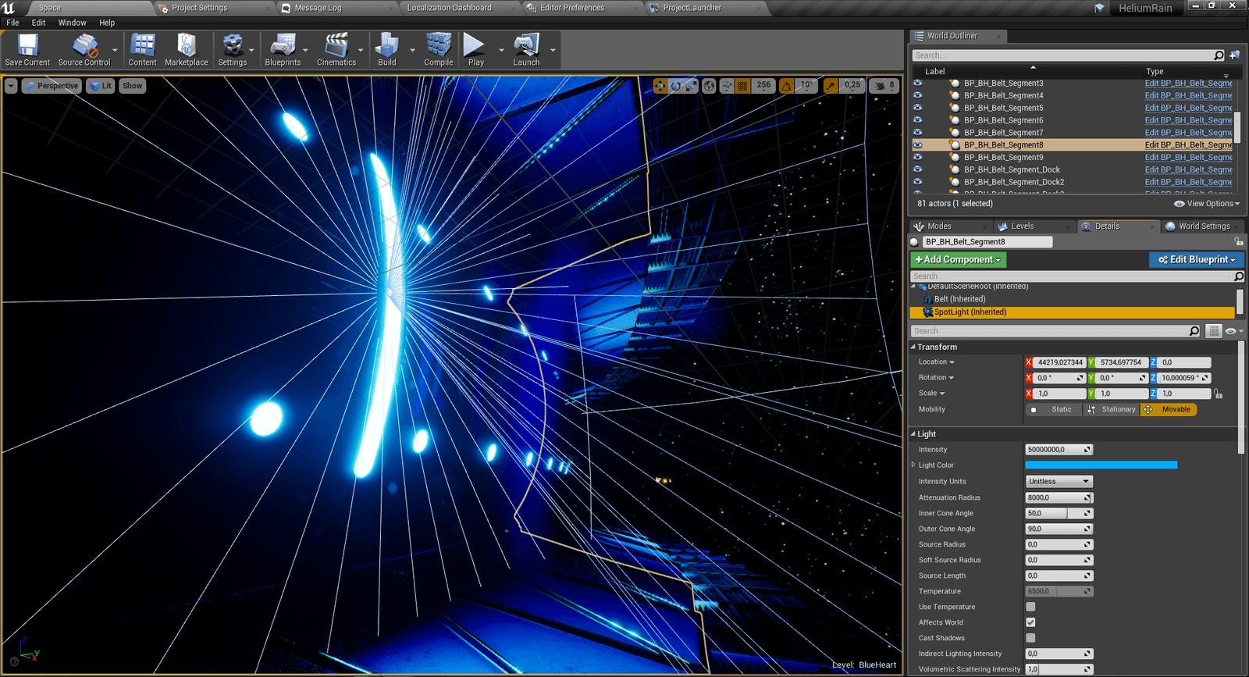Viewport: 1249px width, 677px height.
Task: Uncheck the Affects World checkbox
Action: (1030, 622)
